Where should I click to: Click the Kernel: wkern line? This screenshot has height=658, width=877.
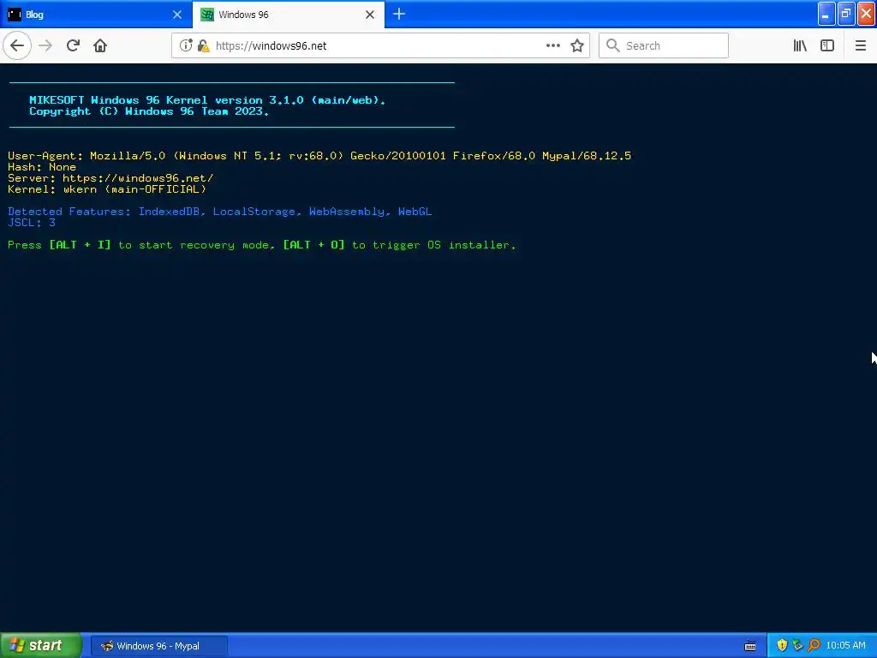(107, 189)
